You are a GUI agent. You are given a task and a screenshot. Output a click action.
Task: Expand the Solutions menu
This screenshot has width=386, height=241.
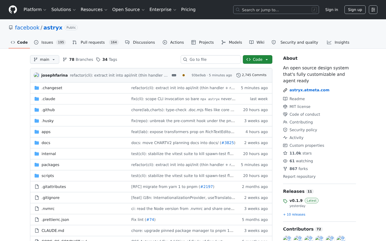tap(64, 10)
